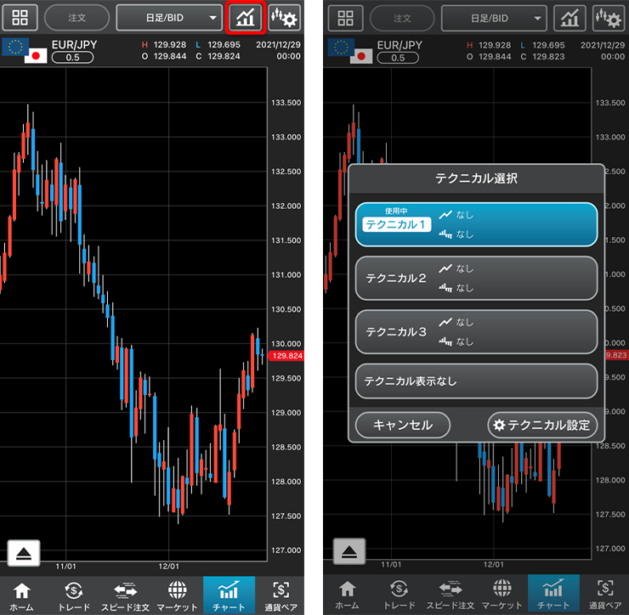629x615 pixels.
Task: Select the テクニカル1 option in dialog
Action: point(476,224)
